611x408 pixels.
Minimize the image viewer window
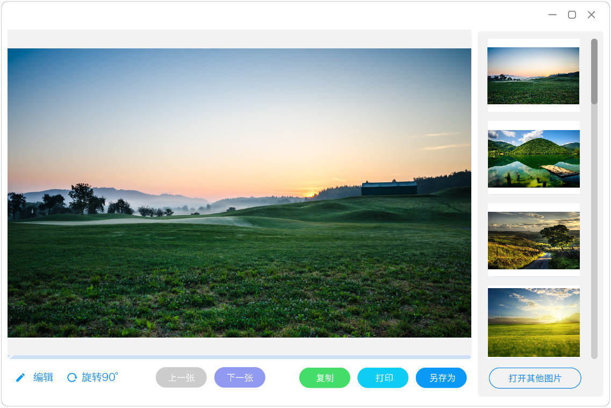coord(552,15)
